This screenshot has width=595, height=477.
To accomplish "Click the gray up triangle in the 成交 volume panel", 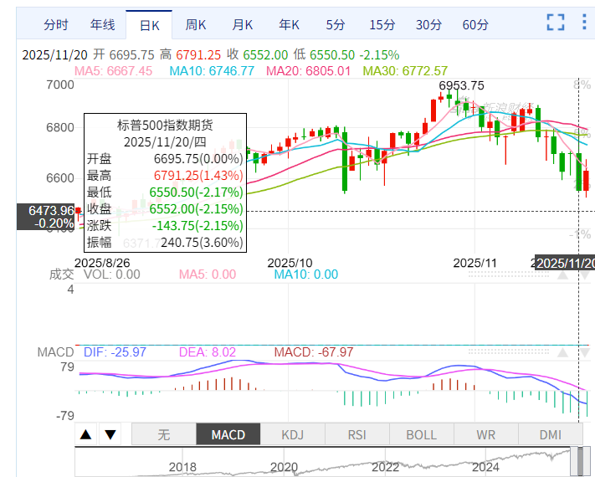I will point(562,274).
